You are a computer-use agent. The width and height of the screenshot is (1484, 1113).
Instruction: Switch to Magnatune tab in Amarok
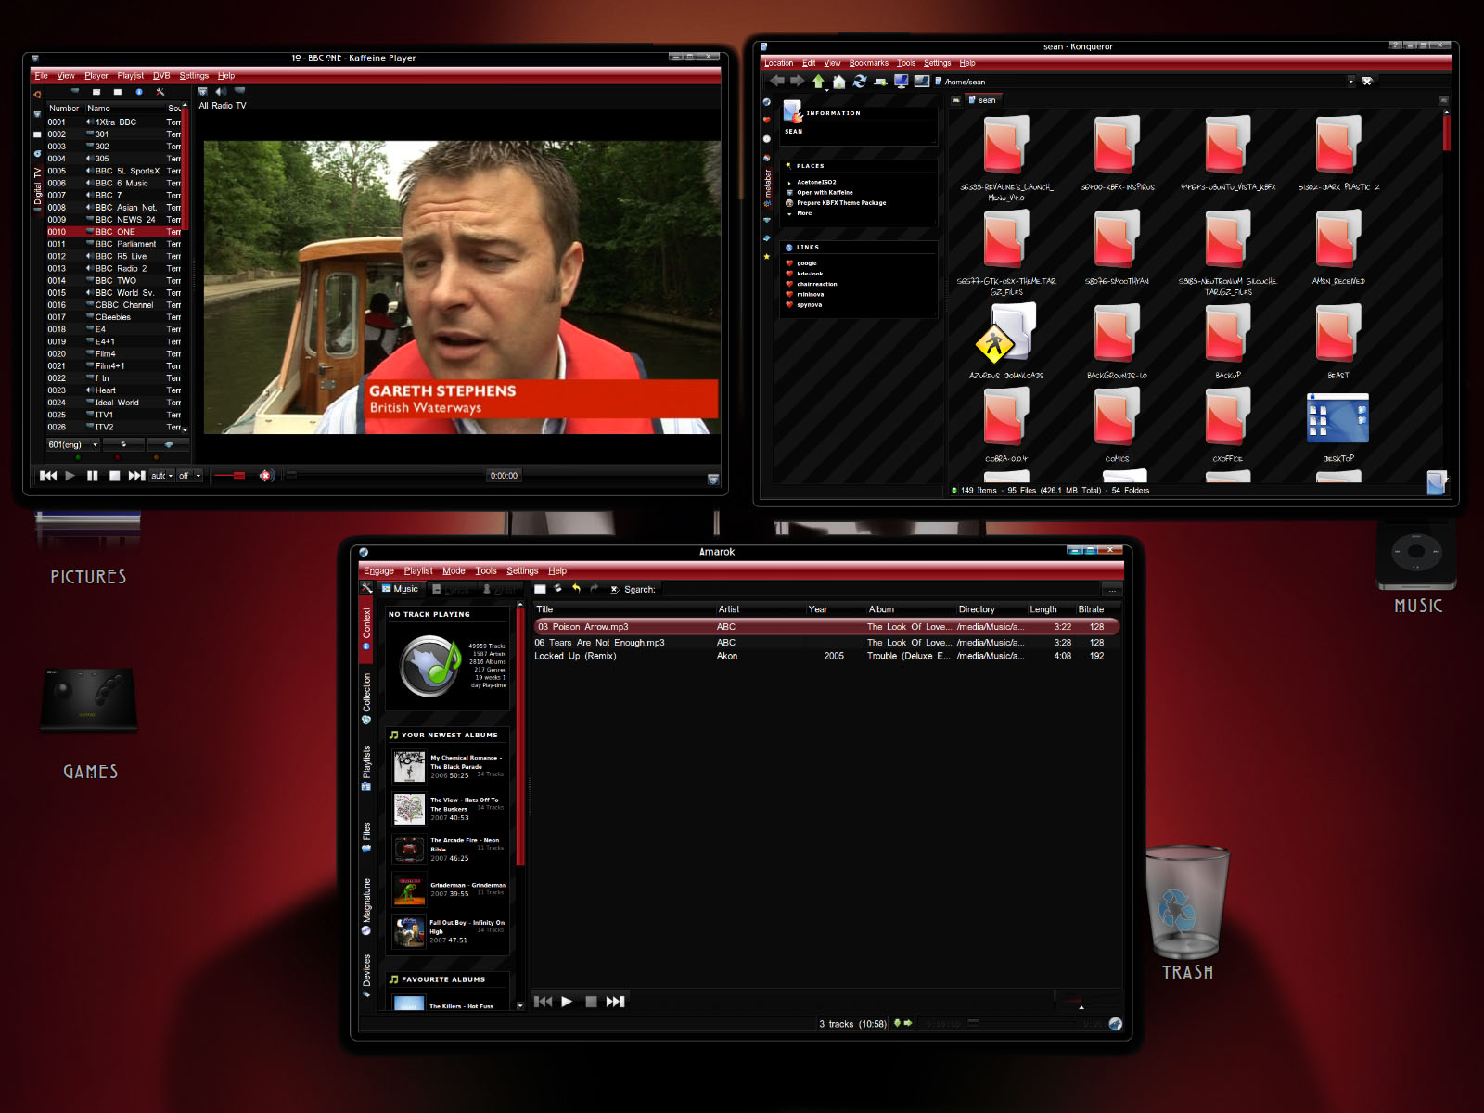click(x=366, y=906)
